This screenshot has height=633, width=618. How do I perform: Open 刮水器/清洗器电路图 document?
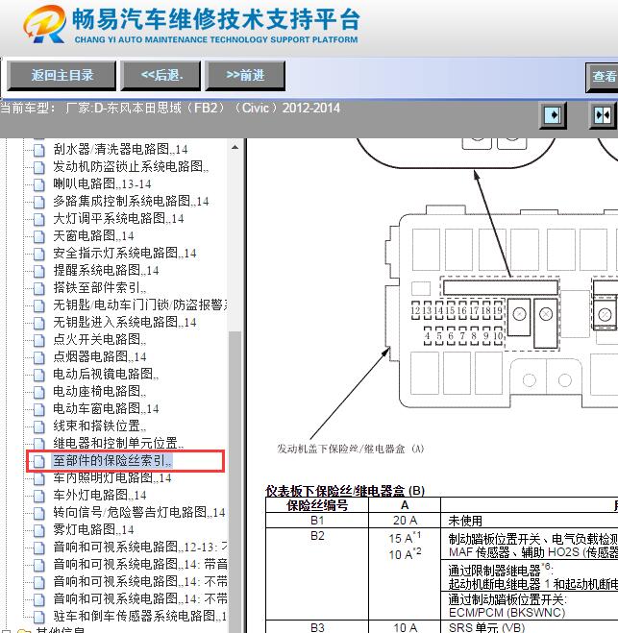[x=120, y=150]
